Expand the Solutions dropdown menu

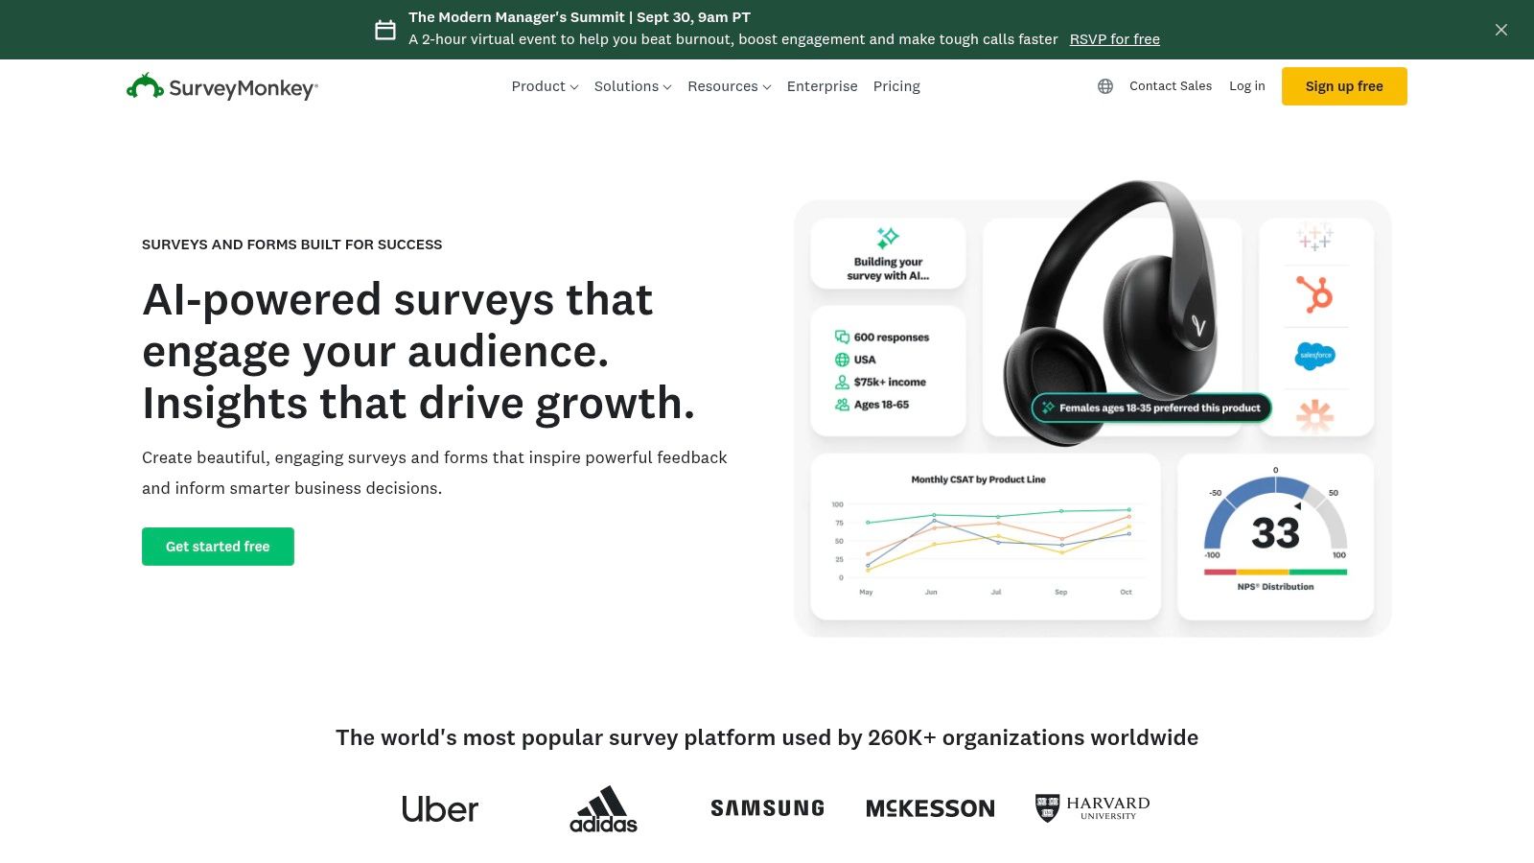click(633, 86)
